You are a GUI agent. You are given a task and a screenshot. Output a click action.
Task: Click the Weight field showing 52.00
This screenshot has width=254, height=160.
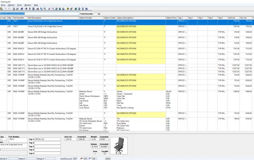[95, 139]
